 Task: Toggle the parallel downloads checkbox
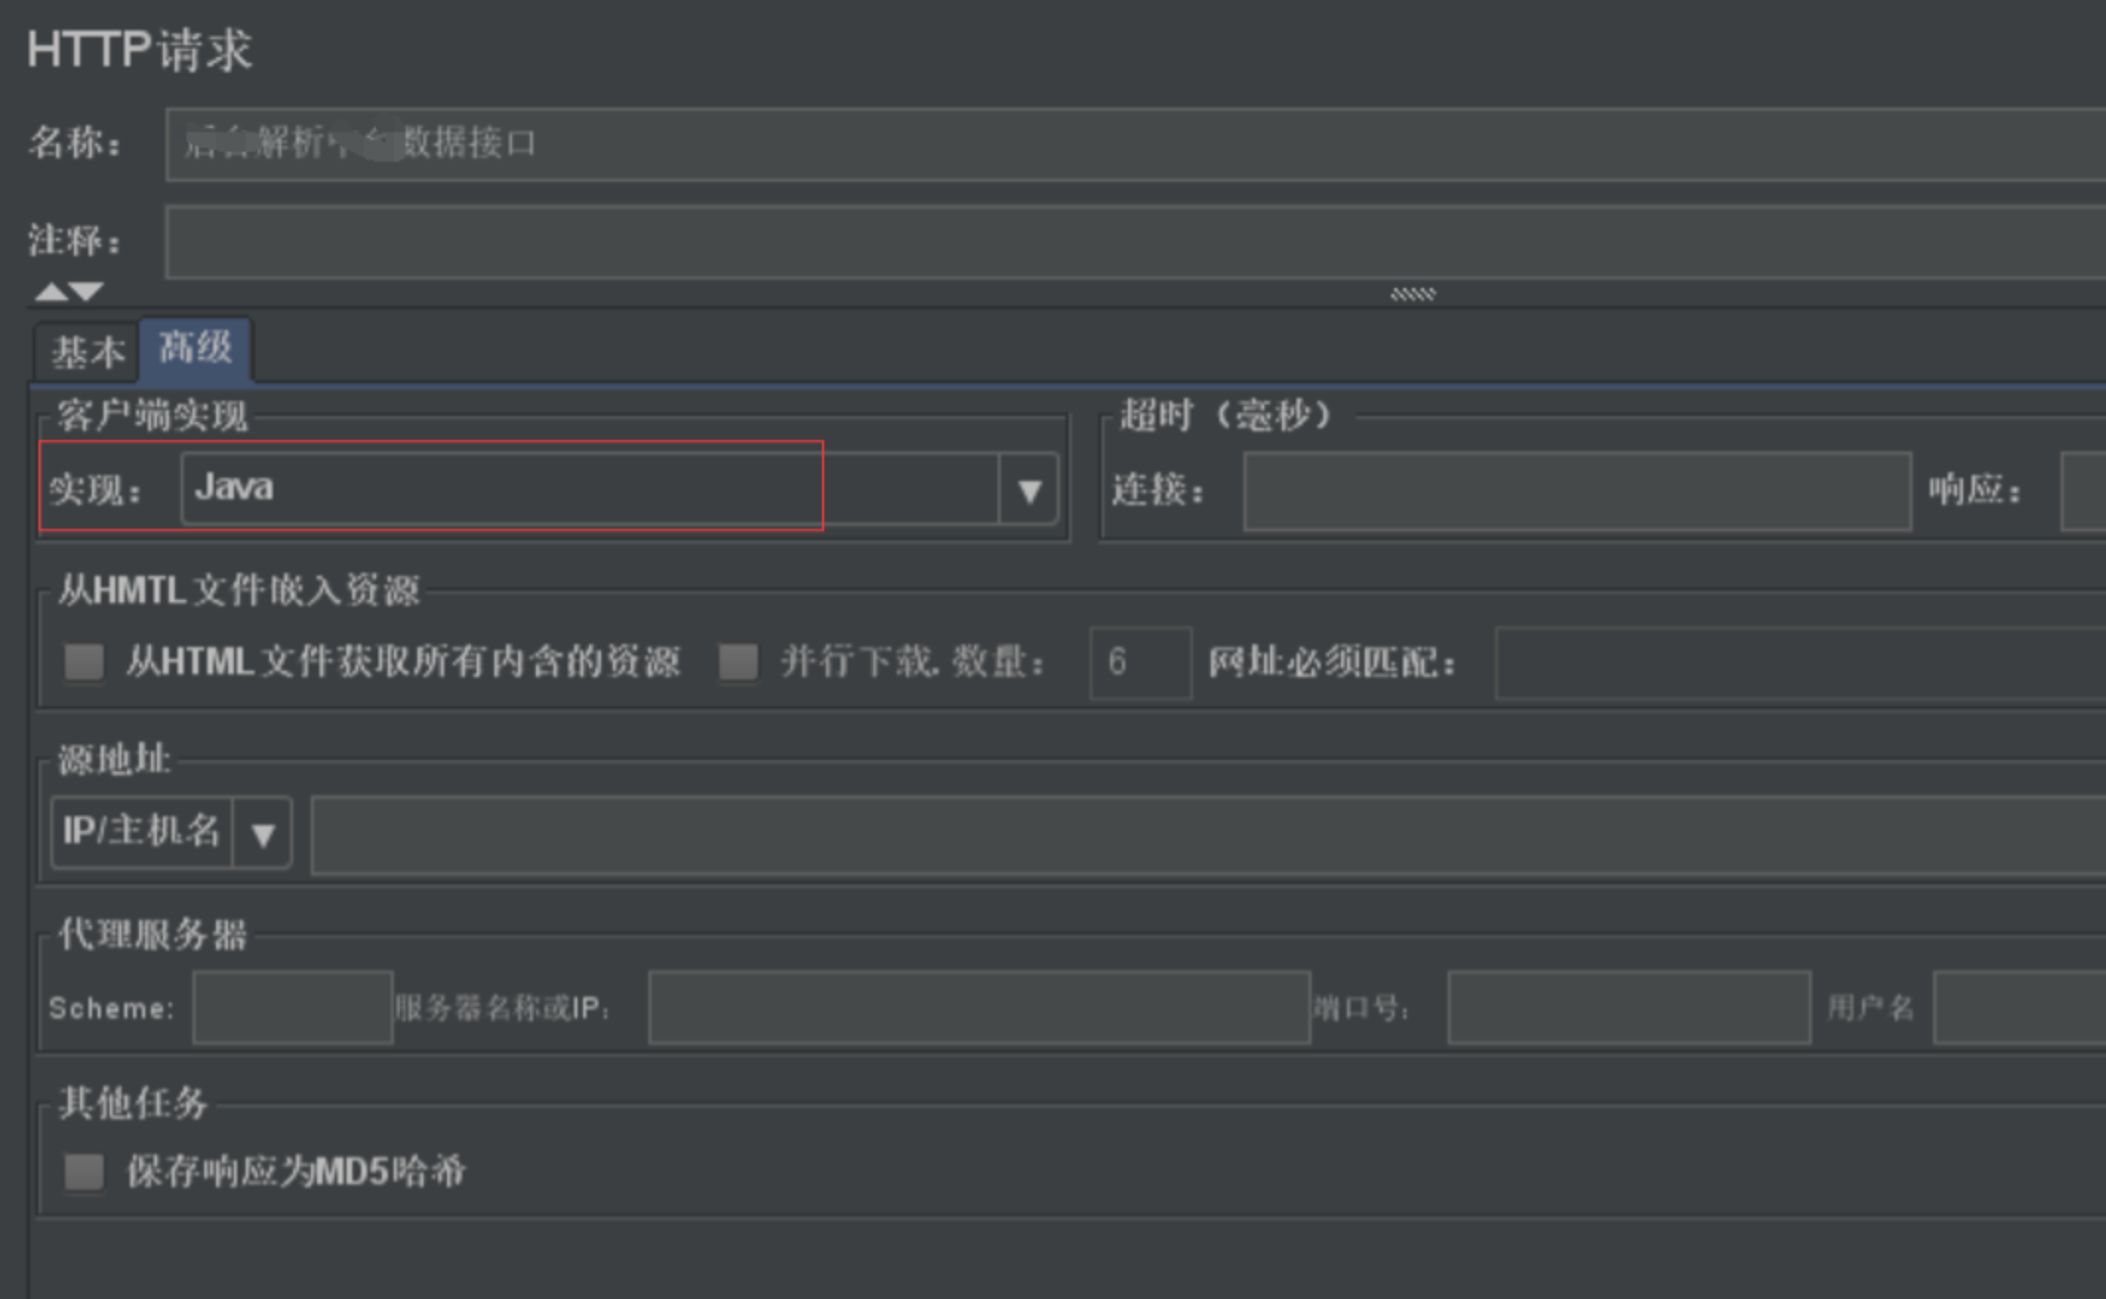pyautogui.click(x=738, y=661)
